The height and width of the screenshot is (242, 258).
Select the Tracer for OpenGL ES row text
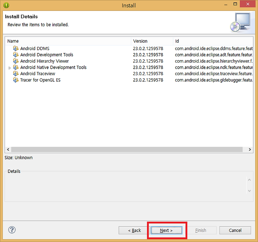point(40,80)
